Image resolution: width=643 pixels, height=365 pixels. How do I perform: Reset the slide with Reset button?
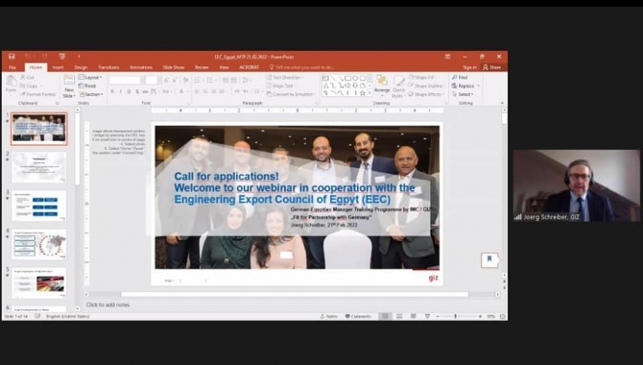click(87, 85)
